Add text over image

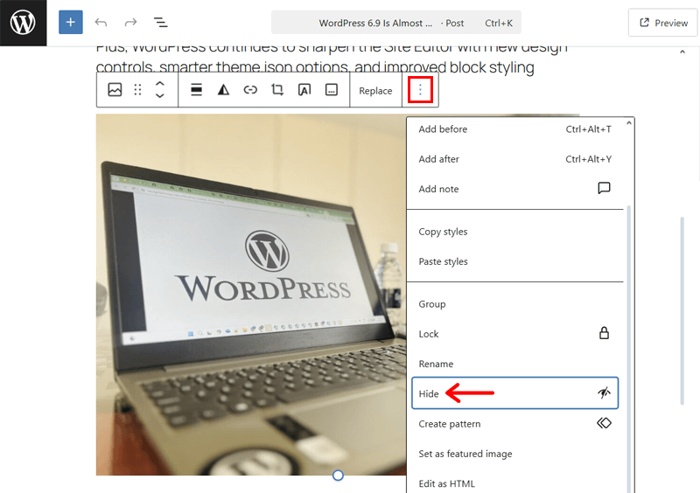304,90
